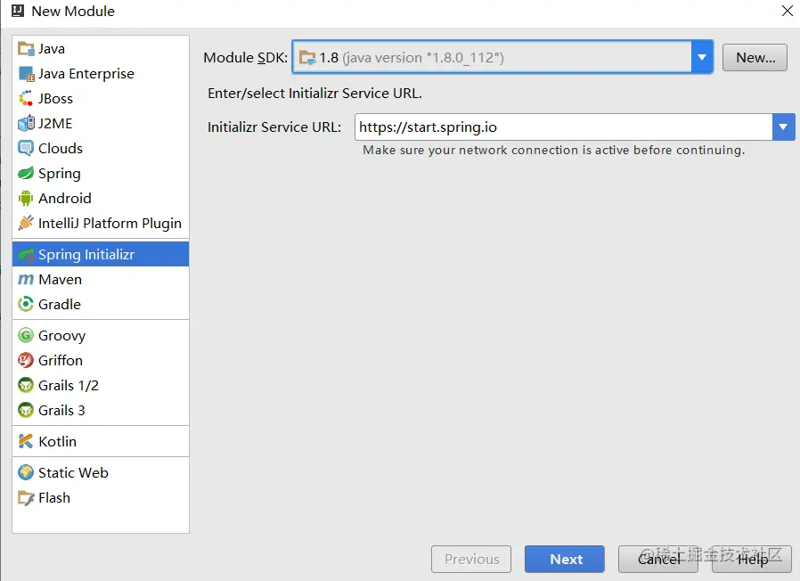Click the SDK folder icon in combo box
The image size is (800, 581).
307,58
